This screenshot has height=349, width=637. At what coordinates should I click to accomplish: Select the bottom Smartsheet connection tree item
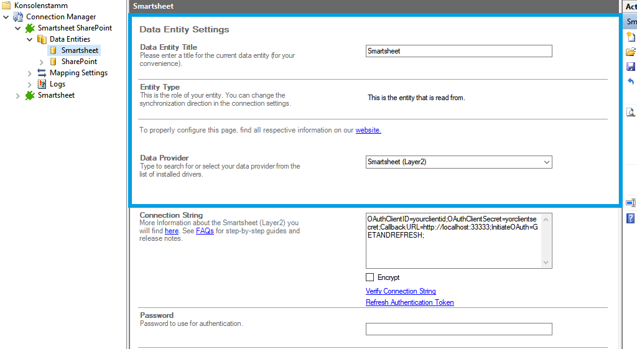[56, 95]
